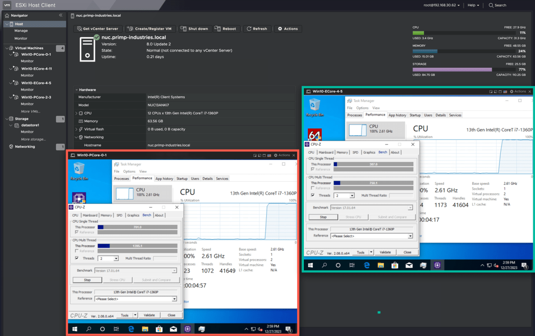The width and height of the screenshot is (535, 336).
Task: Toggle Threads checkbox in ECore-4-5 CPU-Z
Action: [x=313, y=195]
